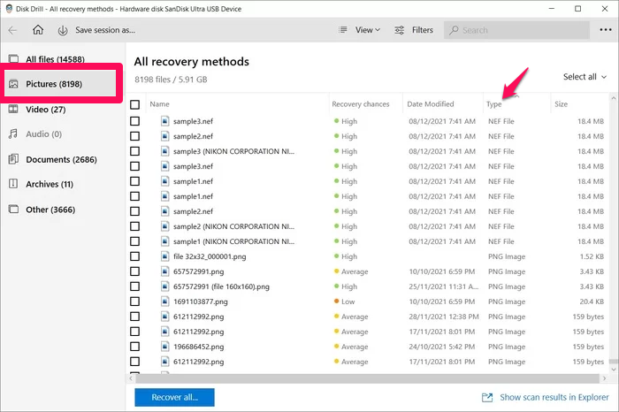Viewport: 619px width, 412px height.
Task: Click vertical scrollbar up arrow
Action: coord(614,97)
